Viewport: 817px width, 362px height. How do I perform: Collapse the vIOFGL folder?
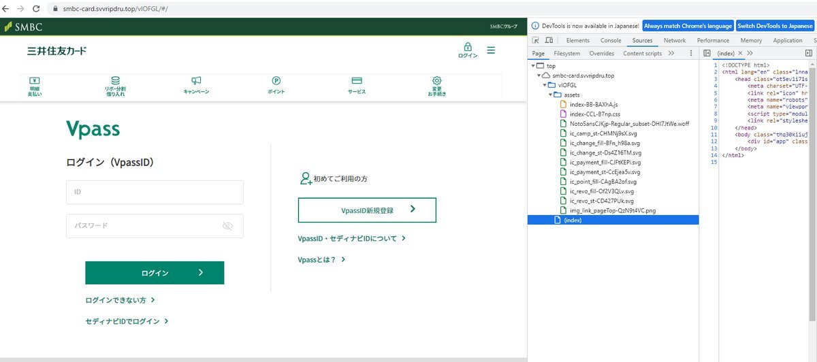point(545,85)
